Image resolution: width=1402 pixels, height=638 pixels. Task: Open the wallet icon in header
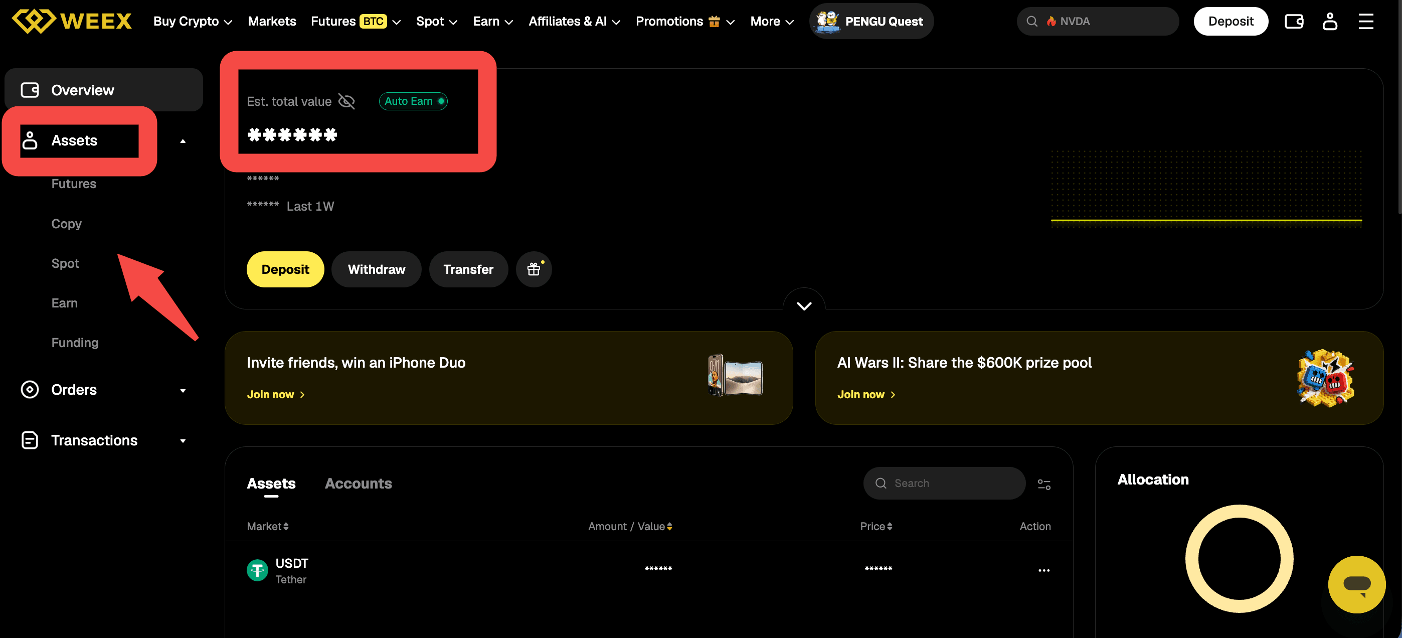(1294, 21)
